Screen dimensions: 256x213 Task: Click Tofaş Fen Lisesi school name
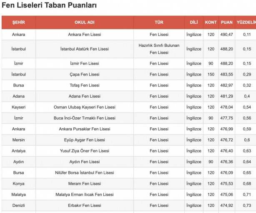(x=84, y=85)
